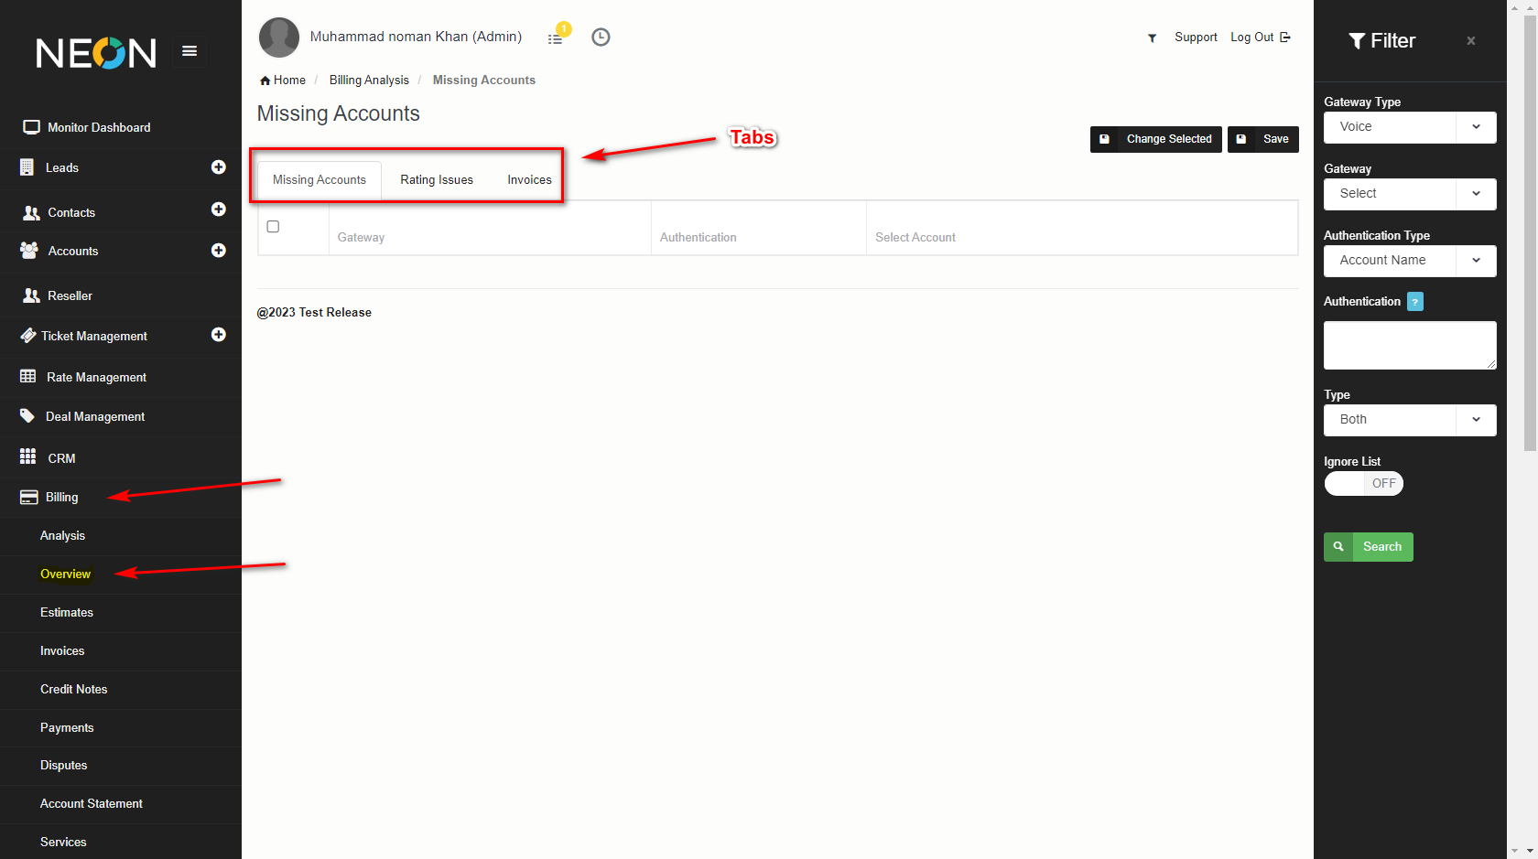1538x859 pixels.
Task: Close the Filter panel
Action: coord(1470,41)
